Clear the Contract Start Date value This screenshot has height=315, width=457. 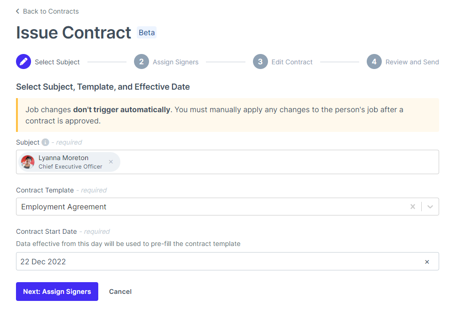click(427, 262)
